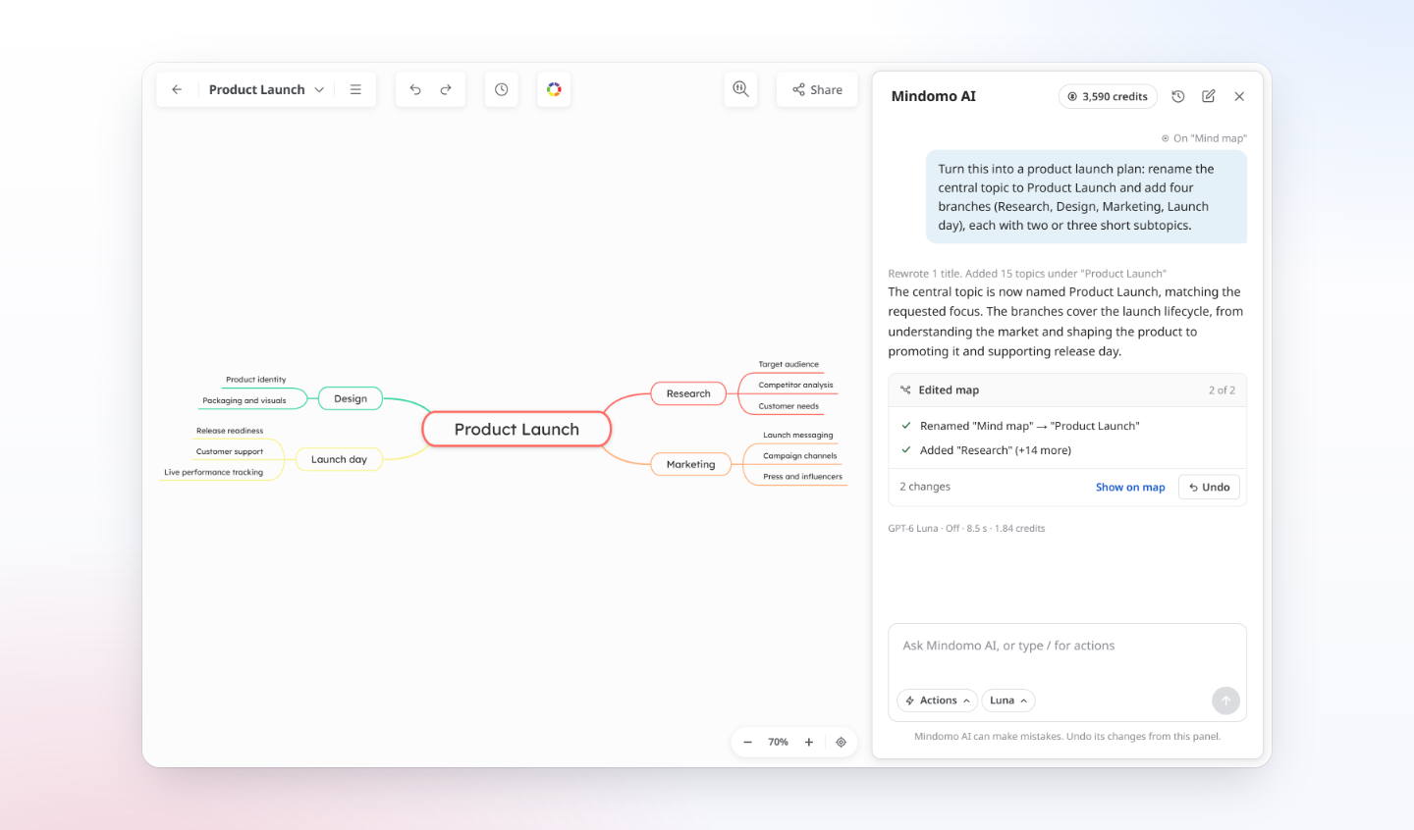Select the Marketing branch node
This screenshot has width=1414, height=830.
691,464
